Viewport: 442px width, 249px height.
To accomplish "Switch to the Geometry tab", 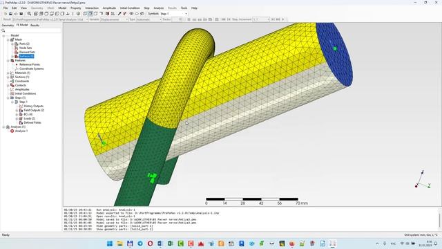I will 8,25.
